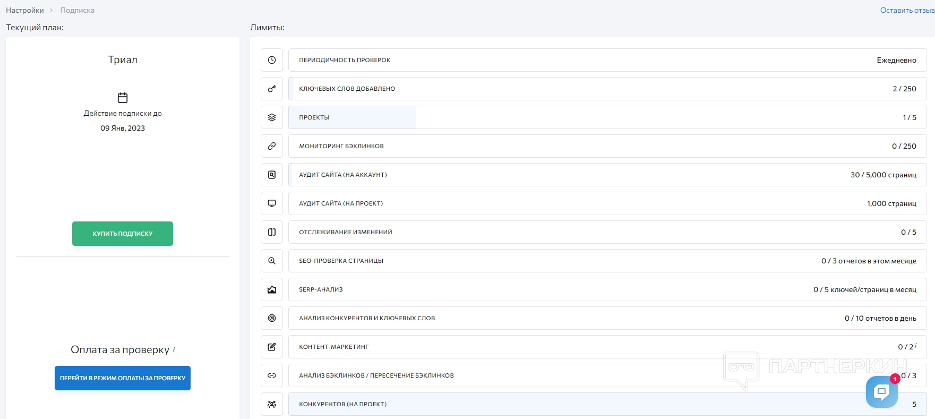Screen dimensions: 935x419
Task: Click the SERP analysis chart icon
Action: [x=272, y=289]
